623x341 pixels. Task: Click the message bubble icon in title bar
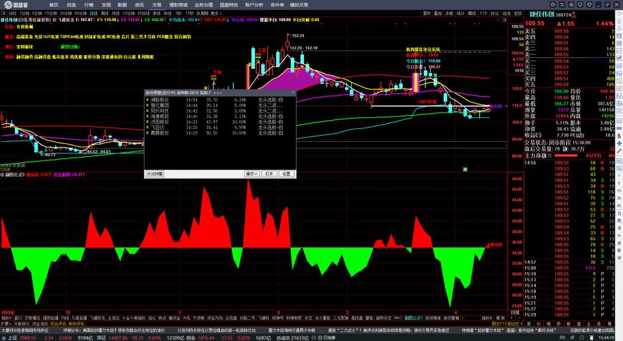553,5
